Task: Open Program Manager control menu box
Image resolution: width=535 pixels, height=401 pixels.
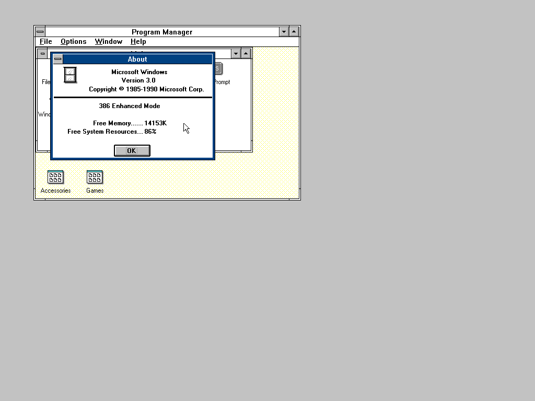Action: click(40, 32)
